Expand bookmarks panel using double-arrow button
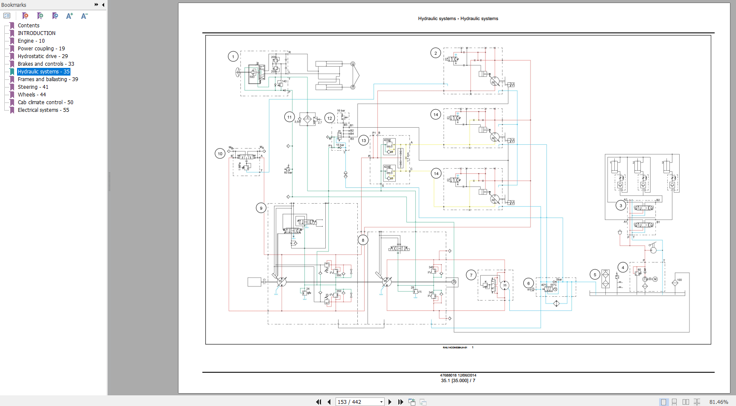 [96, 5]
